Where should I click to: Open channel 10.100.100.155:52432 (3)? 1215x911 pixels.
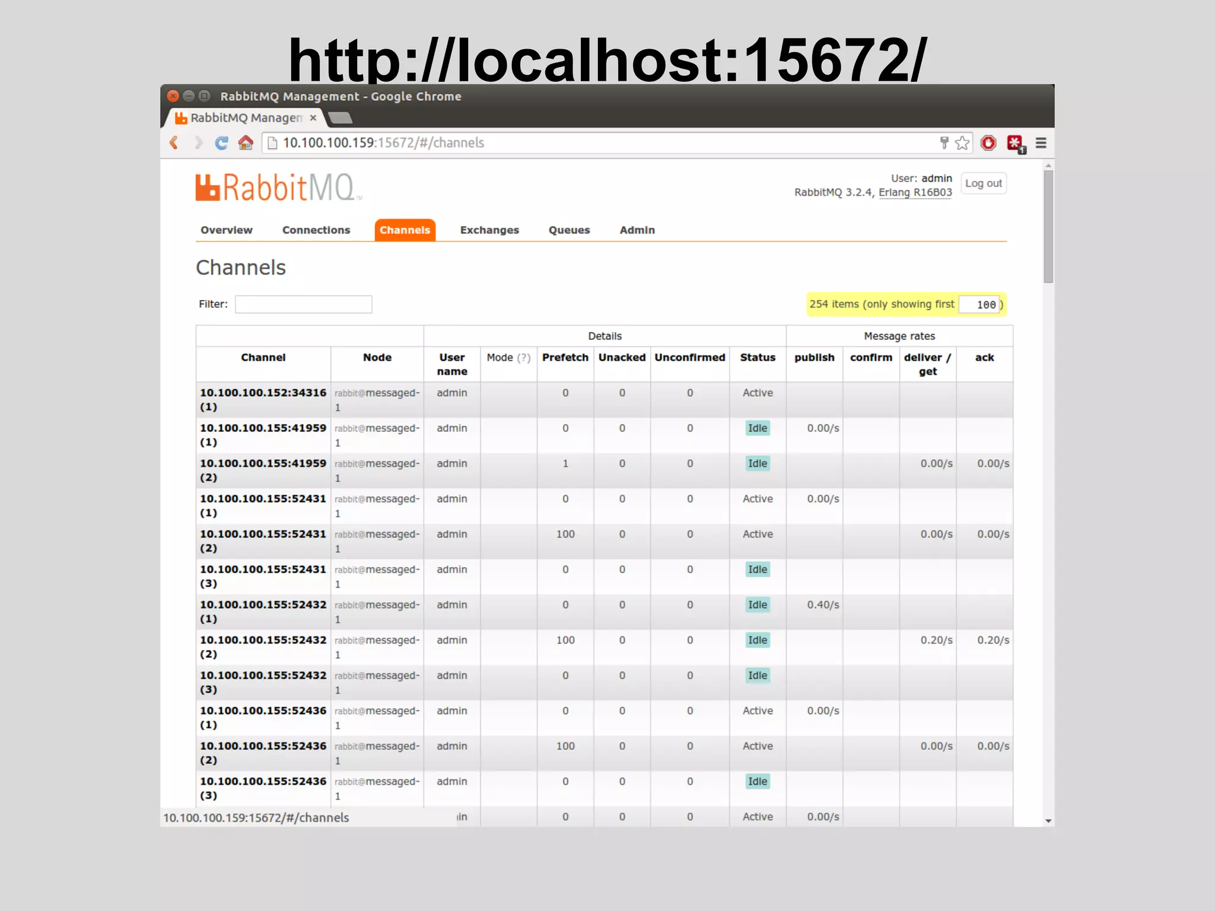point(263,682)
